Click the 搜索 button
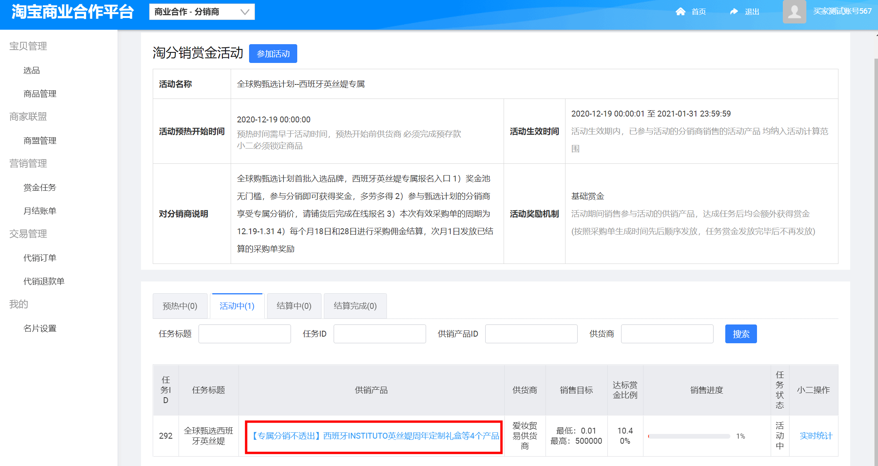878x466 pixels. point(741,334)
